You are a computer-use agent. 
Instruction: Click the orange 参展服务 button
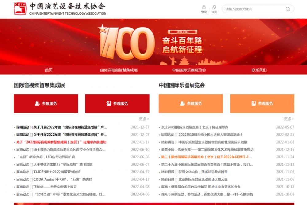[191, 103]
